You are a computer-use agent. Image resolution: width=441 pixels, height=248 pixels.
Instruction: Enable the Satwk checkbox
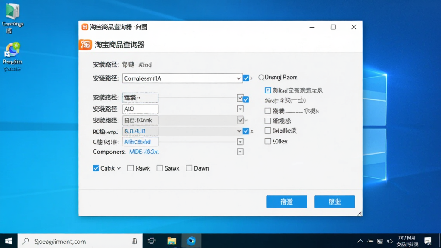159,168
